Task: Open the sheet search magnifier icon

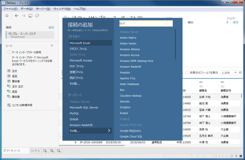Action: pyautogui.click(x=52, y=46)
